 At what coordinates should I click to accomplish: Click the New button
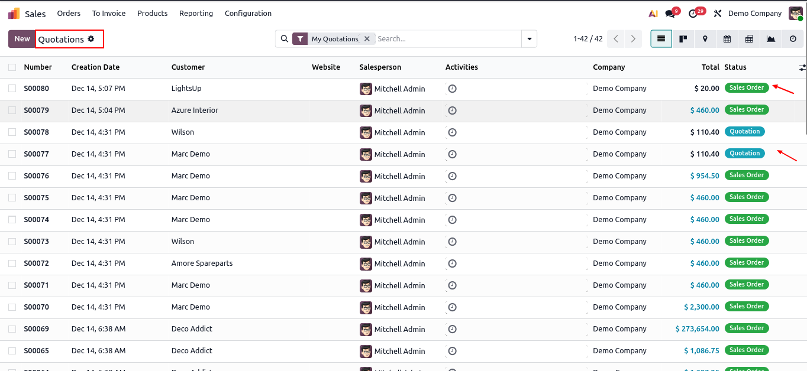22,39
